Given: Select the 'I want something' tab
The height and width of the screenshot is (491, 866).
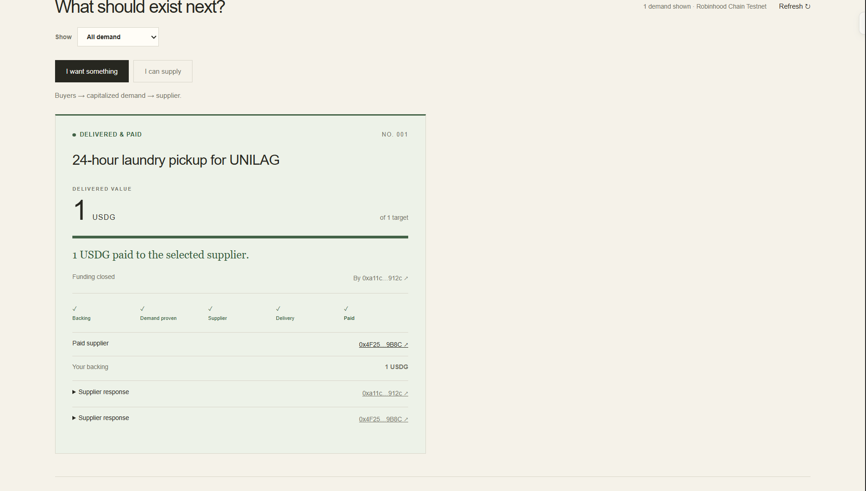Looking at the screenshot, I should [92, 71].
